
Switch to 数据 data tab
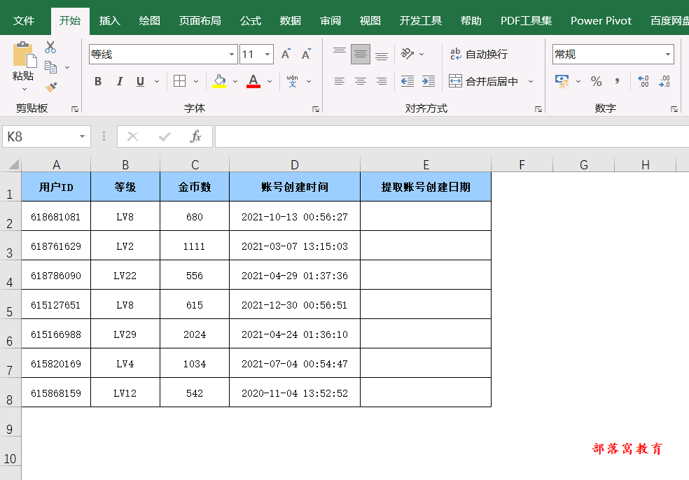coord(291,20)
